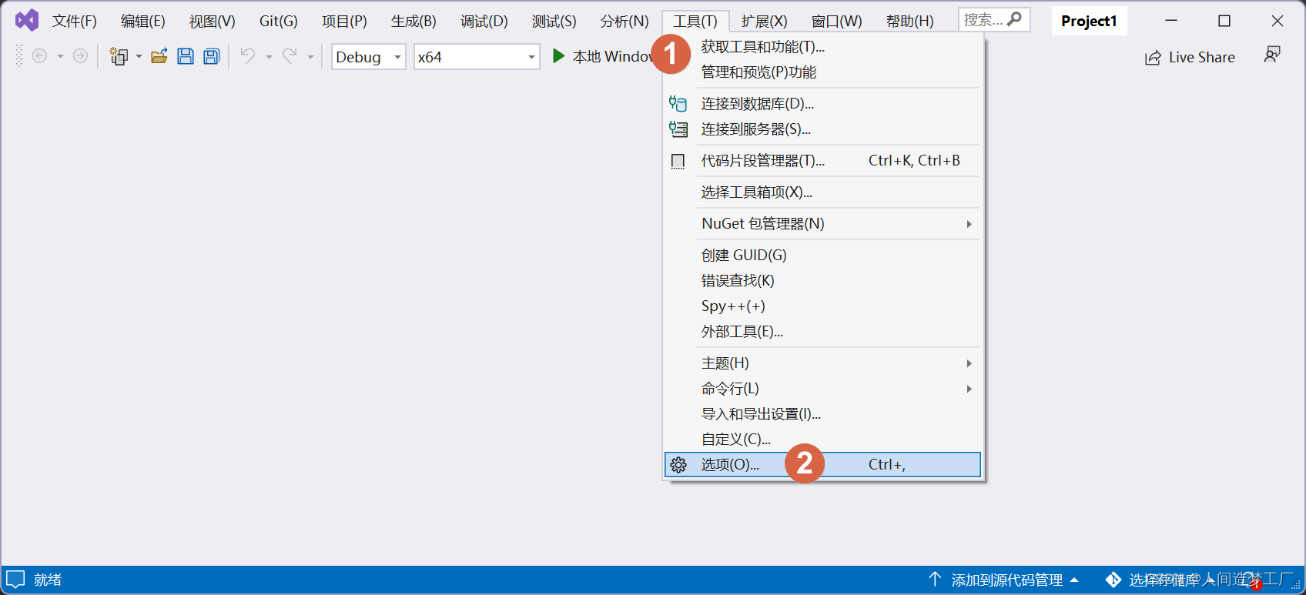
Task: Open the x64 platform dropdown
Action: pyautogui.click(x=477, y=57)
